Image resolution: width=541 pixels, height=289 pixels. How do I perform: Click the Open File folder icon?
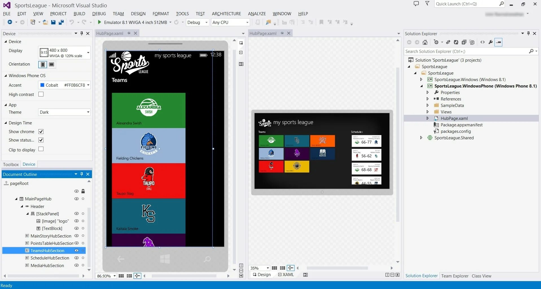click(x=45, y=22)
